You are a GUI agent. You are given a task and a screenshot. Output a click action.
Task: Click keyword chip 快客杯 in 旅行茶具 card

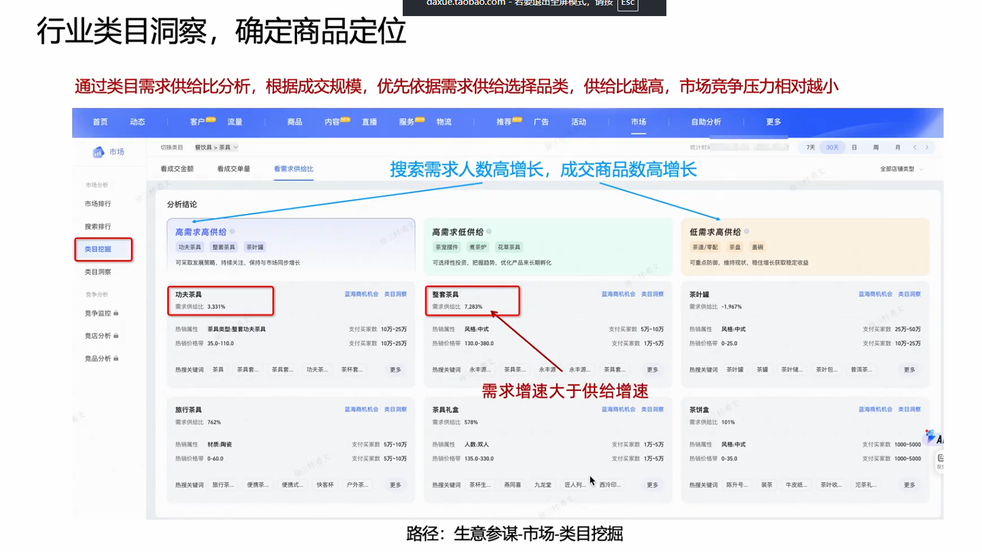[x=325, y=485]
